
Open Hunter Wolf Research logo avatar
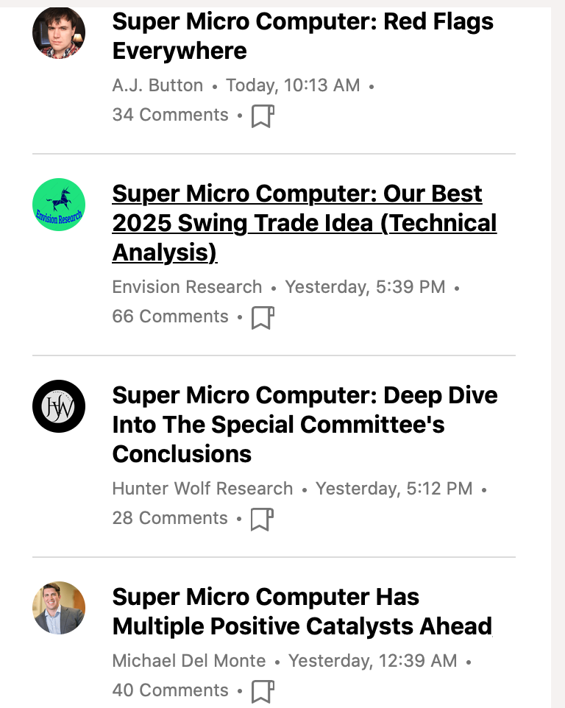coord(59,406)
